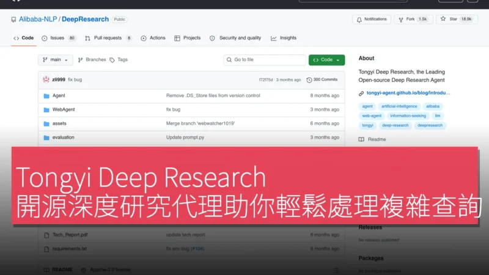Select the 'alibaba' topic tag
The image size is (489, 275).
pyautogui.click(x=433, y=106)
